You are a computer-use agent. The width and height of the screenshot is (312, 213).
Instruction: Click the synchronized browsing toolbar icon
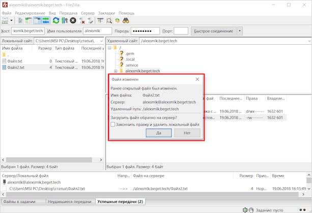click(x=118, y=21)
